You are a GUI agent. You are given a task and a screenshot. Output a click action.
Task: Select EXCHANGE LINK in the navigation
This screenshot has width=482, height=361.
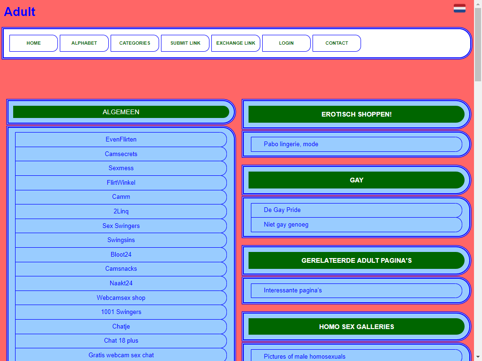tap(236, 43)
